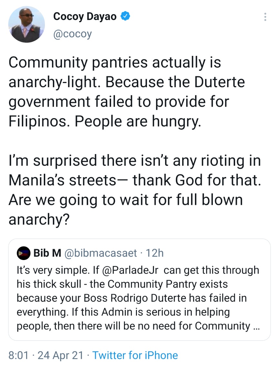This screenshot has width=279, height=366.
Task: Click the 8:01 tweet time
Action: coord(18,355)
